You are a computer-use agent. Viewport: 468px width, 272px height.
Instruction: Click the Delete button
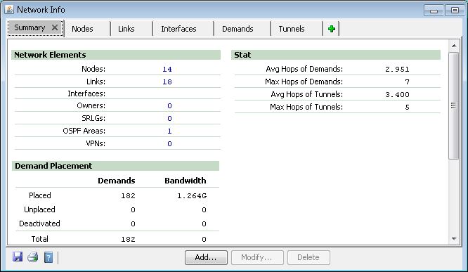pyautogui.click(x=308, y=257)
